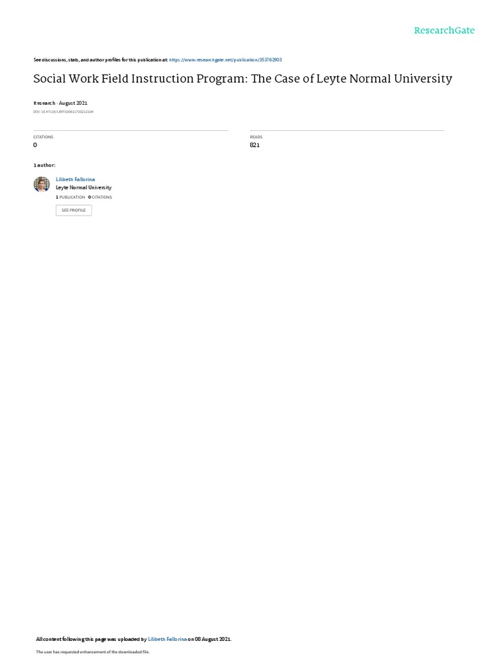Click the author's 1 PUBLICATION stat
500x667 pixels.
coord(70,197)
